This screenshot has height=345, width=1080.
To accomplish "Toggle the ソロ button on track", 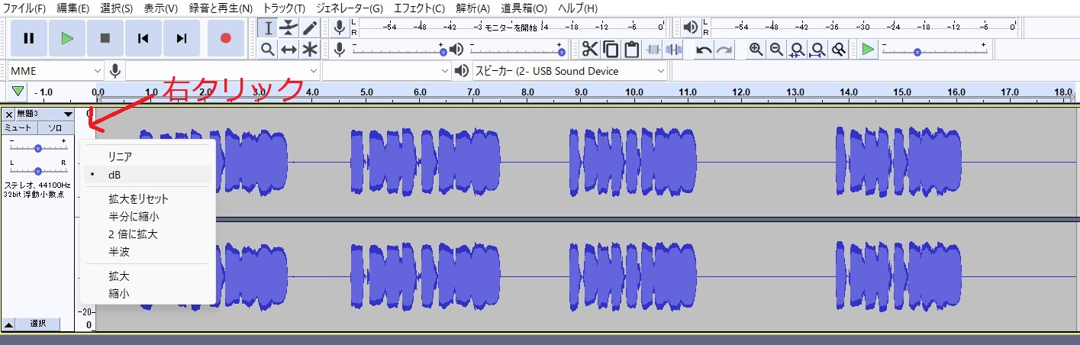I will 56,128.
